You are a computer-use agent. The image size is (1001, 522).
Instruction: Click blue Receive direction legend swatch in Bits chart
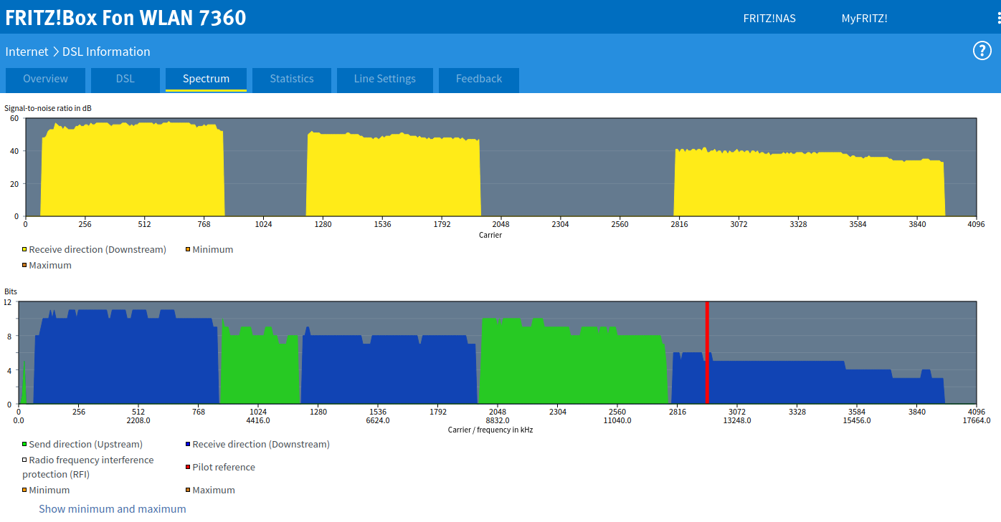click(x=188, y=445)
